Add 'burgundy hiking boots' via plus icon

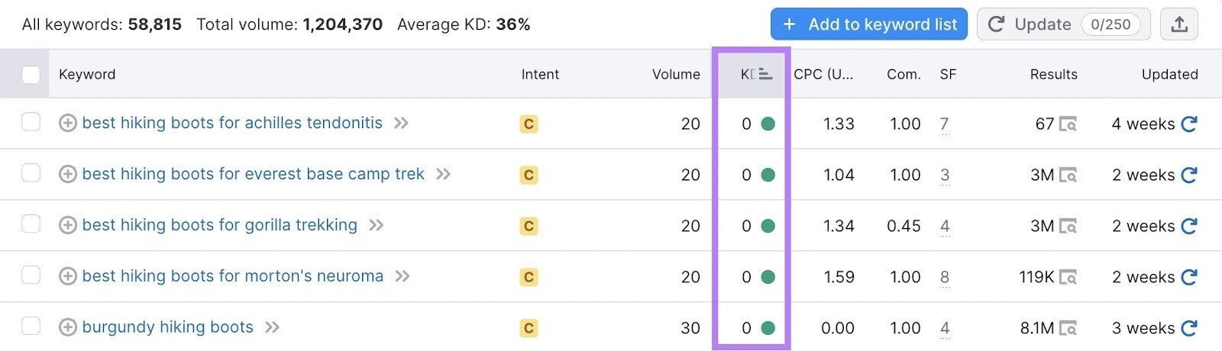pos(68,327)
